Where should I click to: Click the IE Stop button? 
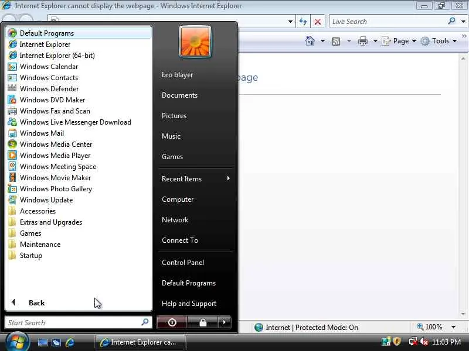(x=318, y=22)
